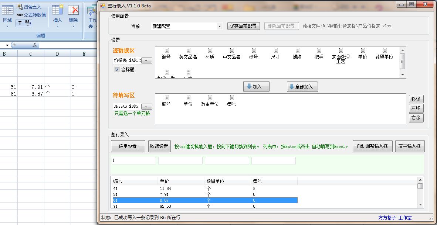This screenshot has height=225, width=437.
Task: Select the 螺纹 field icon in source list
Action: click(x=297, y=51)
